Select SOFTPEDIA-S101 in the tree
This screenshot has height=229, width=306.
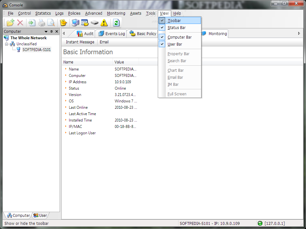pyautogui.click(x=36, y=49)
